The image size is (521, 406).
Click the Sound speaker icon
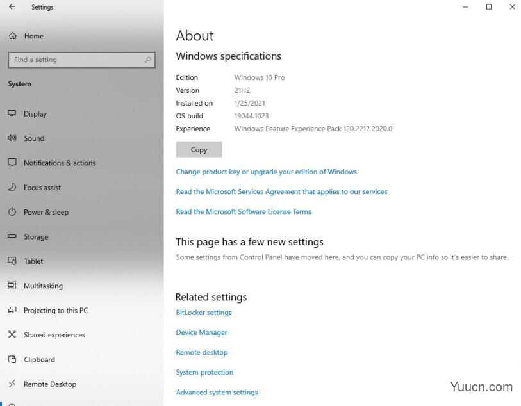coord(12,138)
